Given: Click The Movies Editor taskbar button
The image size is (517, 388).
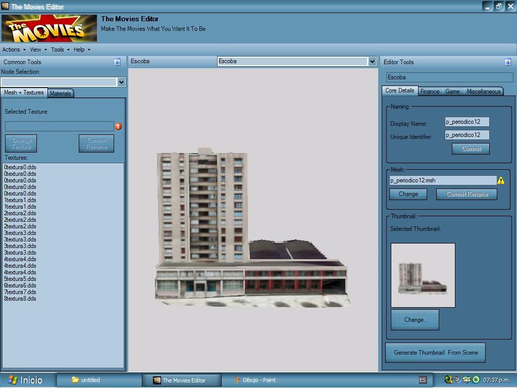Looking at the screenshot, I should (182, 380).
